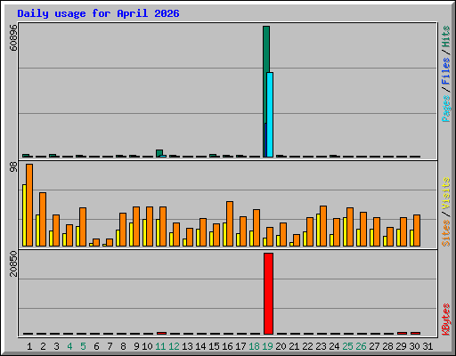Click x-axis day number 29
Screen dimensions: 456x356
click(x=401, y=346)
